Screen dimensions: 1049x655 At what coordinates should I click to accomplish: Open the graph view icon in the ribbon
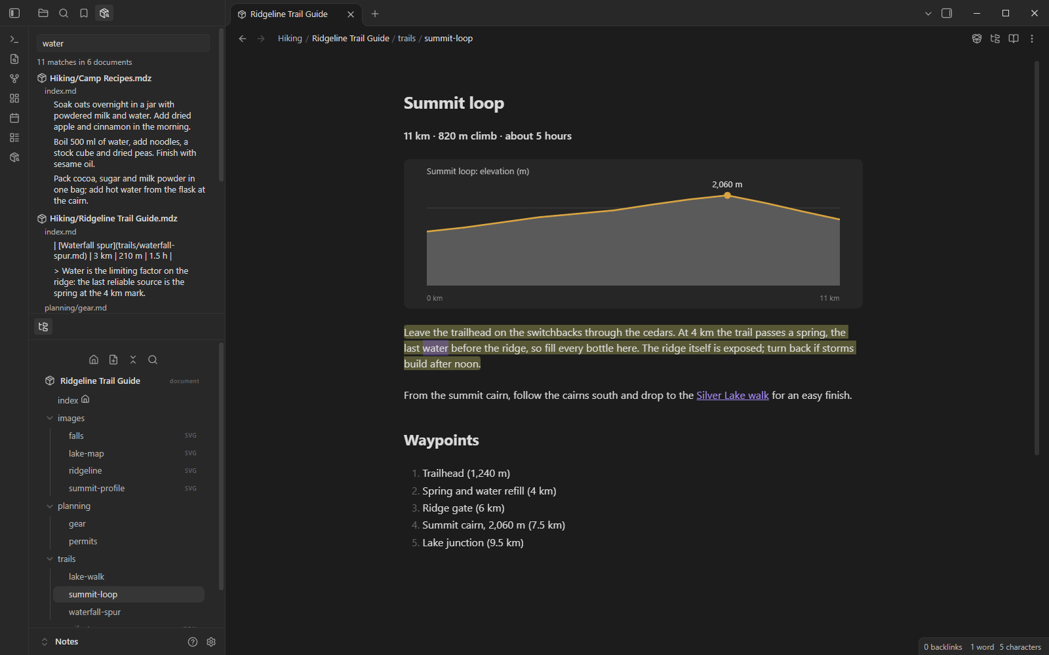point(14,79)
